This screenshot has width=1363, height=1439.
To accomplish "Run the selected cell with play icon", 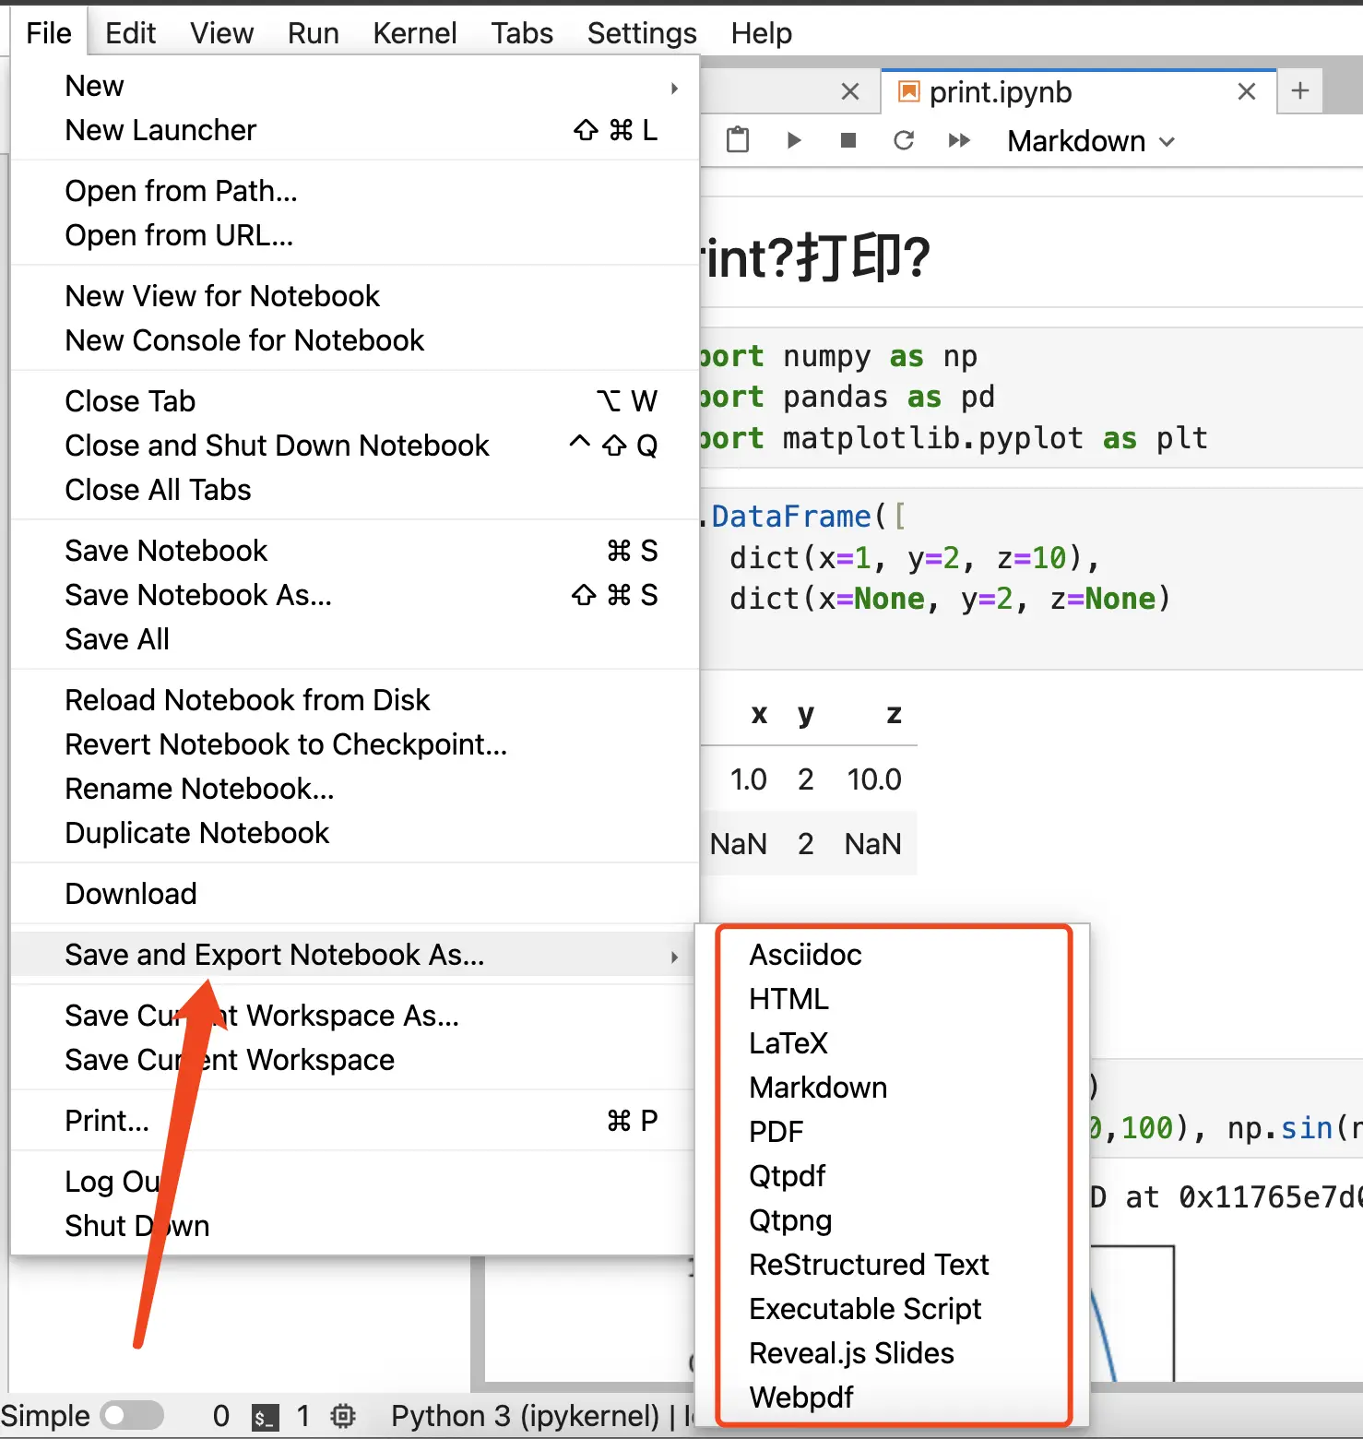I will coord(793,140).
